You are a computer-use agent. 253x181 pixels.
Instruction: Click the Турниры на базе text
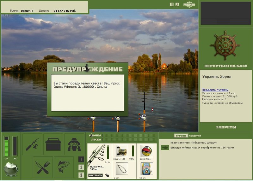[x=222, y=103]
